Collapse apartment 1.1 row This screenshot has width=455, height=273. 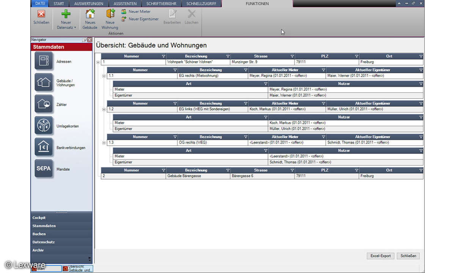[104, 76]
